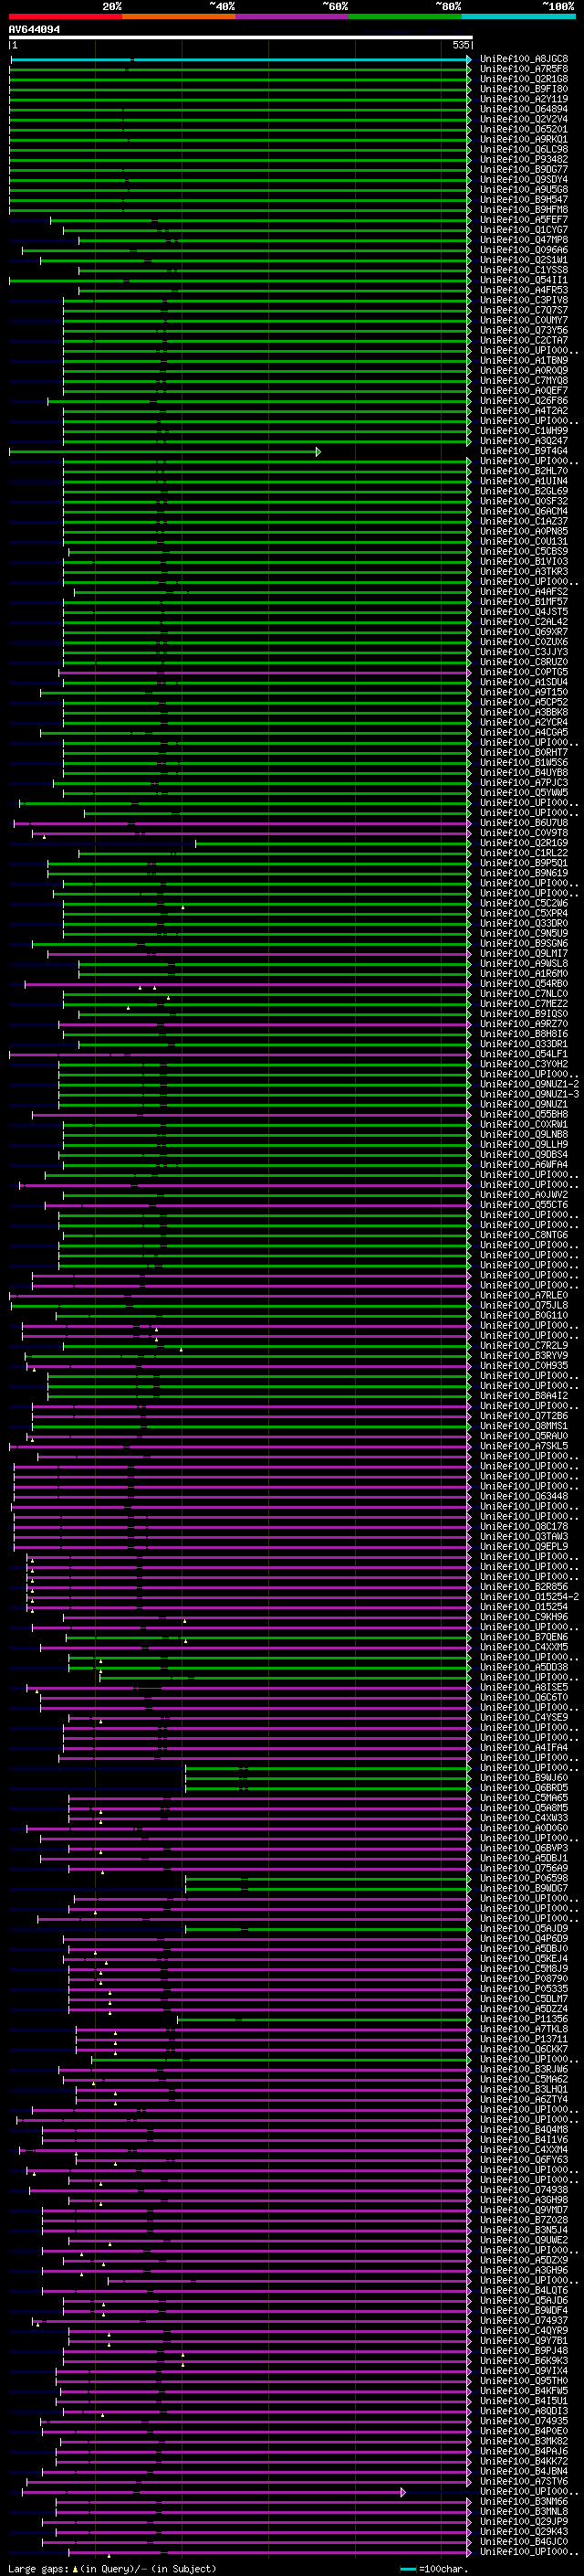Select UniRef100_A1TBN9 hit
Viewport: 584px width, 2576px height.
(x=524, y=361)
